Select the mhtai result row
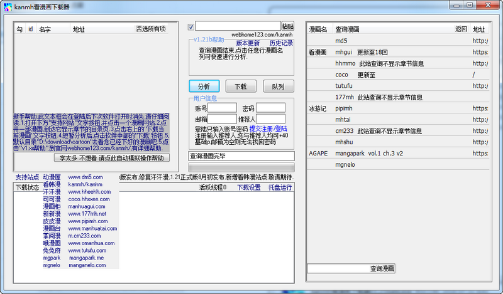The image size is (503, 294). [398, 119]
